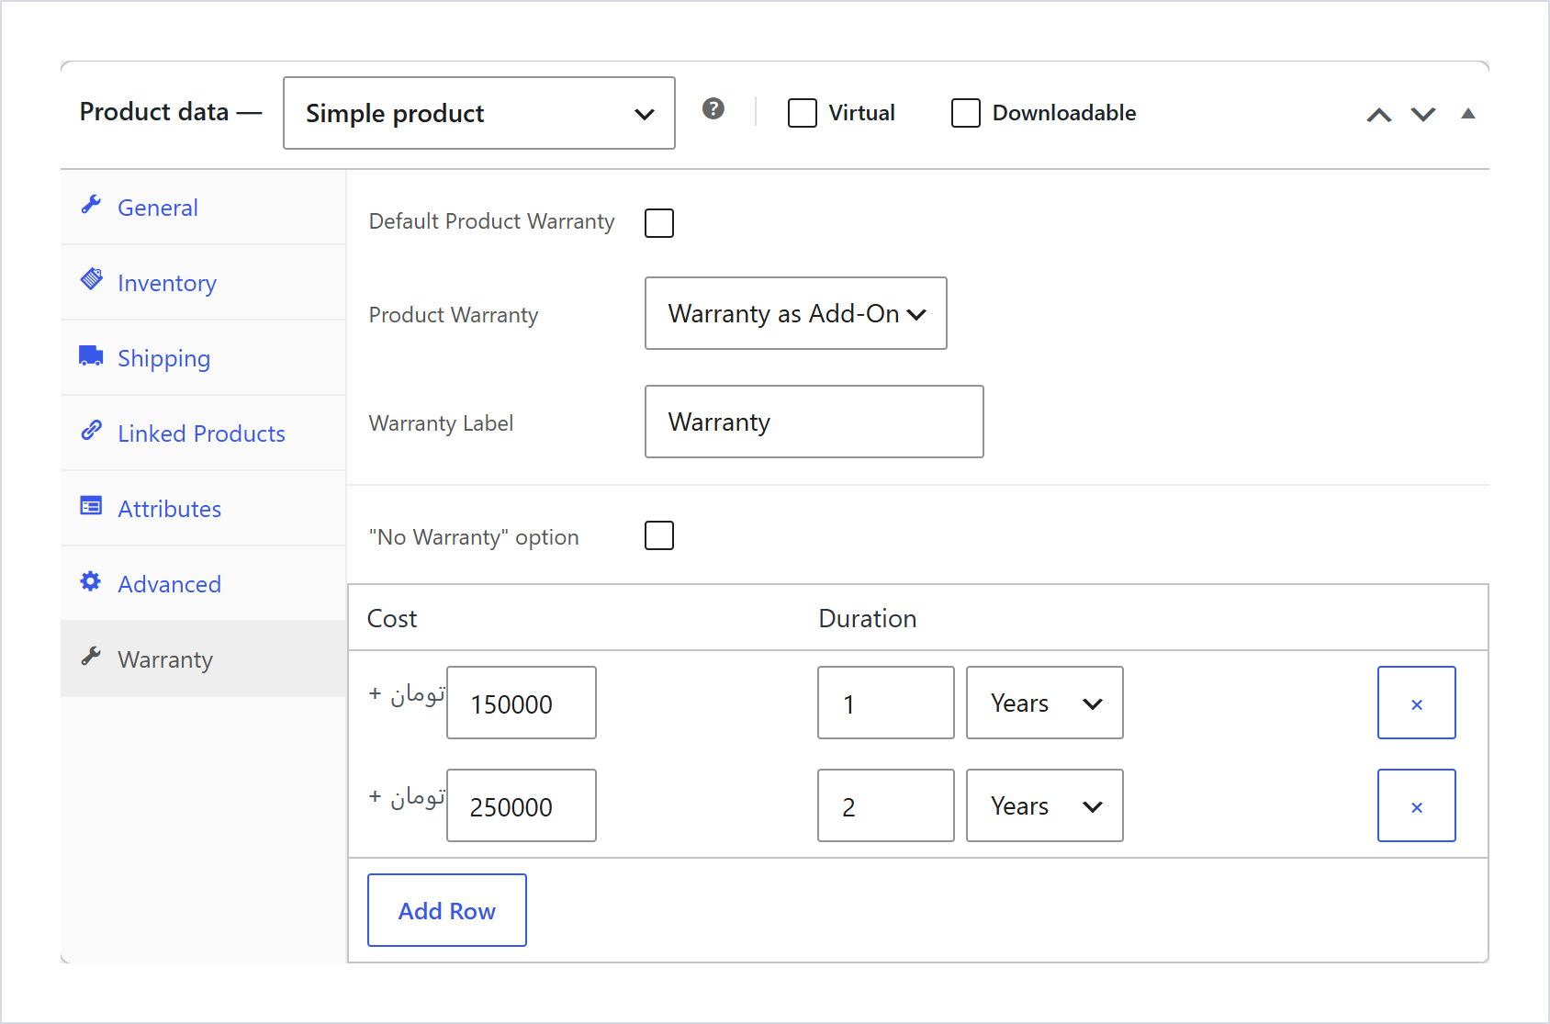Click the Shipping truck icon
This screenshot has width=1550, height=1024.
[x=91, y=355]
